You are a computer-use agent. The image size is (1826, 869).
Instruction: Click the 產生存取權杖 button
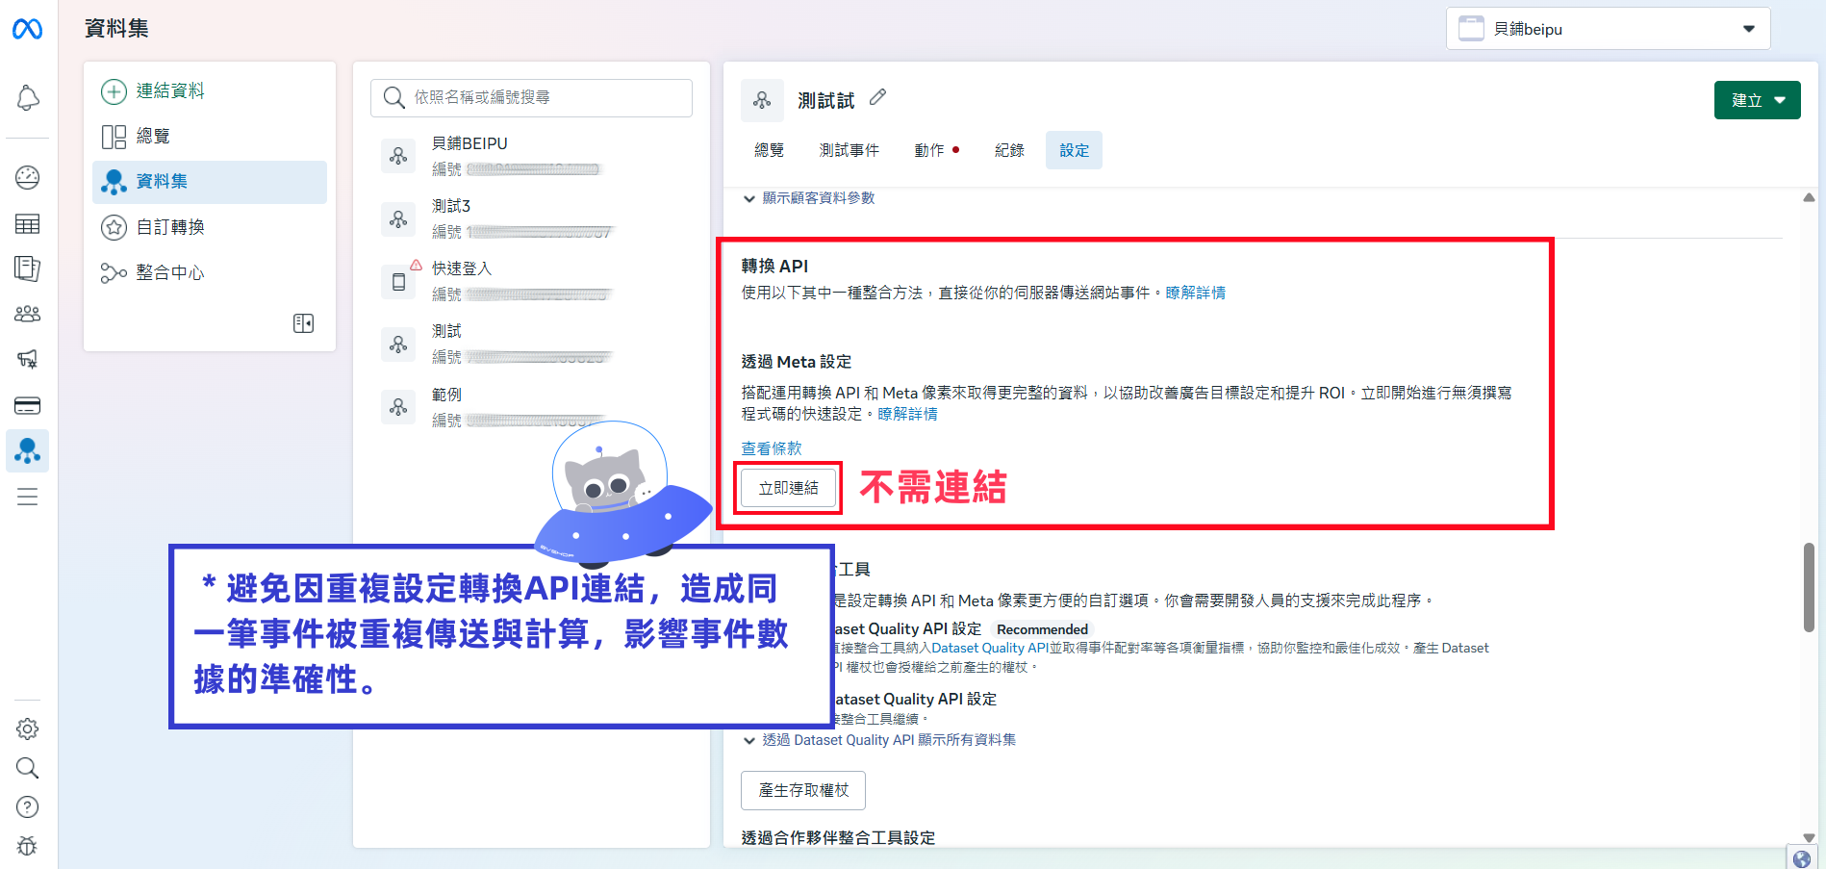click(x=803, y=790)
